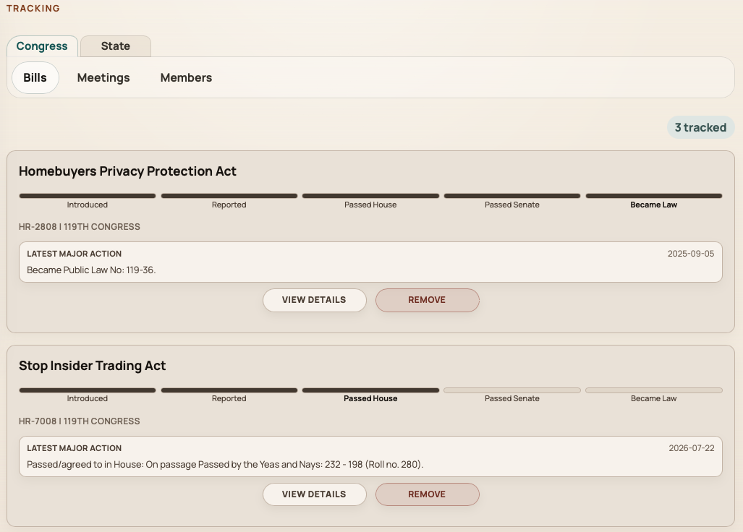The height and width of the screenshot is (532, 743).
Task: Click the Passed/agreed to in House action text
Action: point(225,464)
